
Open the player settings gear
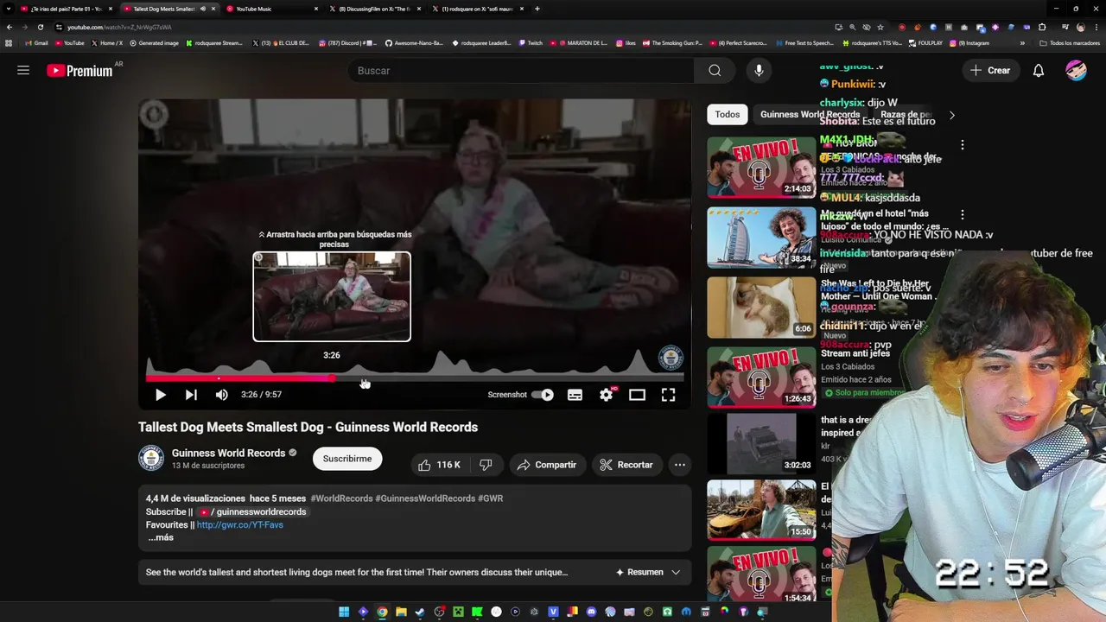point(607,395)
